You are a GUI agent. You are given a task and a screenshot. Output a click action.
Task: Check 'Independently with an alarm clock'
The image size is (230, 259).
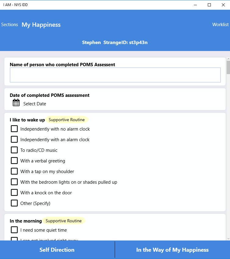click(14, 139)
